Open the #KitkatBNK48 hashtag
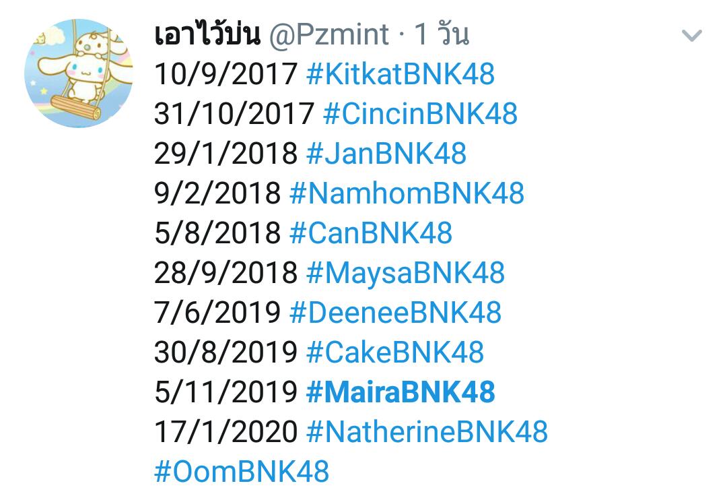Viewport: 727px width, 496px height. click(x=400, y=74)
